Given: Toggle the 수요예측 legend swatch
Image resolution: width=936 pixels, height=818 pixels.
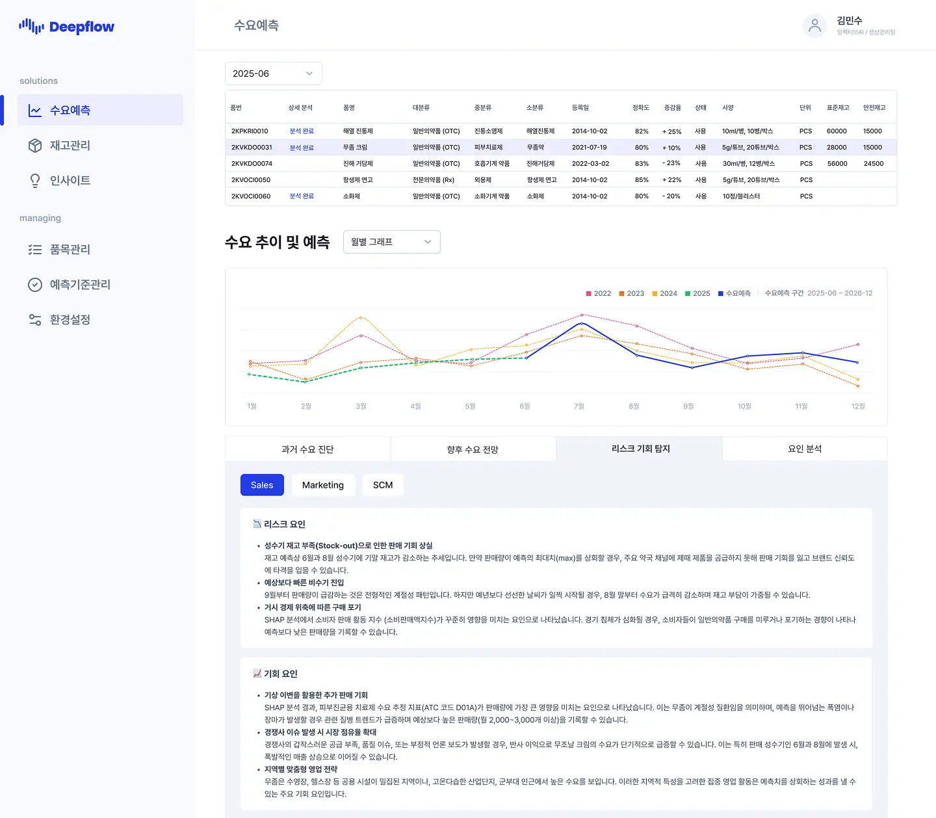Looking at the screenshot, I should tap(721, 294).
